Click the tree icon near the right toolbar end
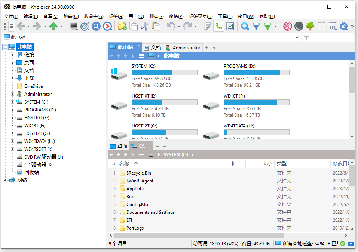Image resolution: width=358 pixels, height=252 pixels. click(309, 26)
